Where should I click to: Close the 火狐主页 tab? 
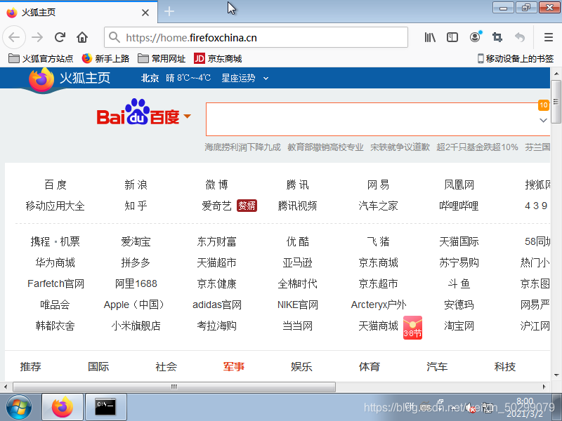click(x=145, y=13)
